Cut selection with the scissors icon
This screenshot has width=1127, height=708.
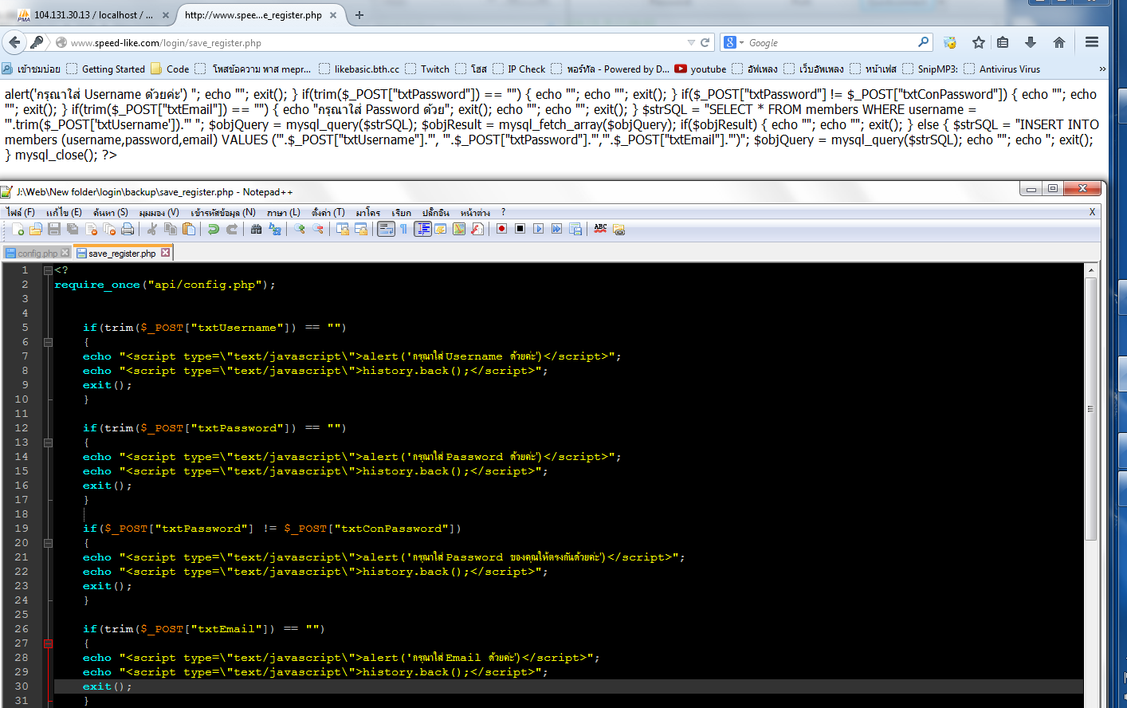151,230
